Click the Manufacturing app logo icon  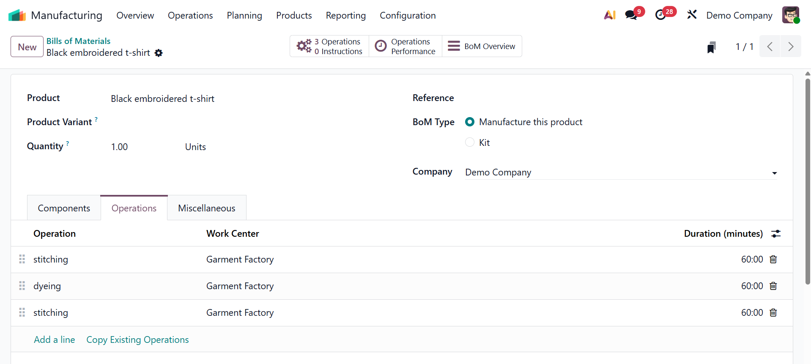point(17,15)
